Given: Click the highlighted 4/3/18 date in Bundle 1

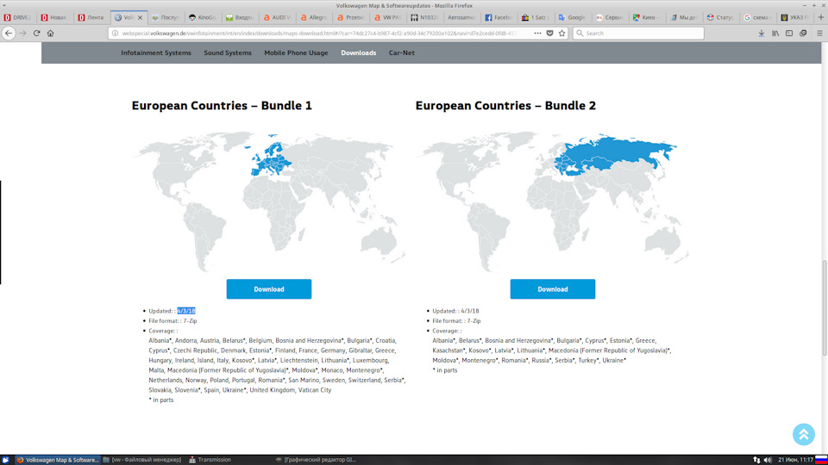Looking at the screenshot, I should [x=186, y=311].
